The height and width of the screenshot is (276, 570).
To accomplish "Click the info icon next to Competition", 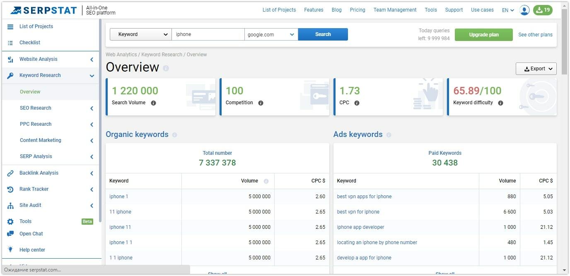I will coord(261,103).
